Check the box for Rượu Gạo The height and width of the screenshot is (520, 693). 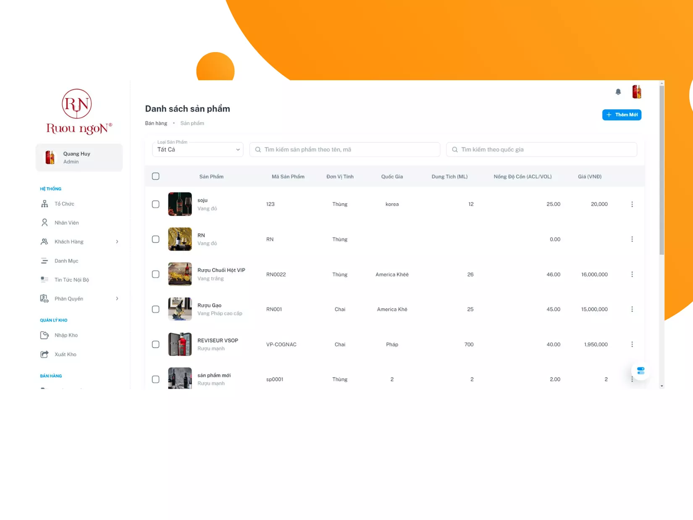click(155, 309)
